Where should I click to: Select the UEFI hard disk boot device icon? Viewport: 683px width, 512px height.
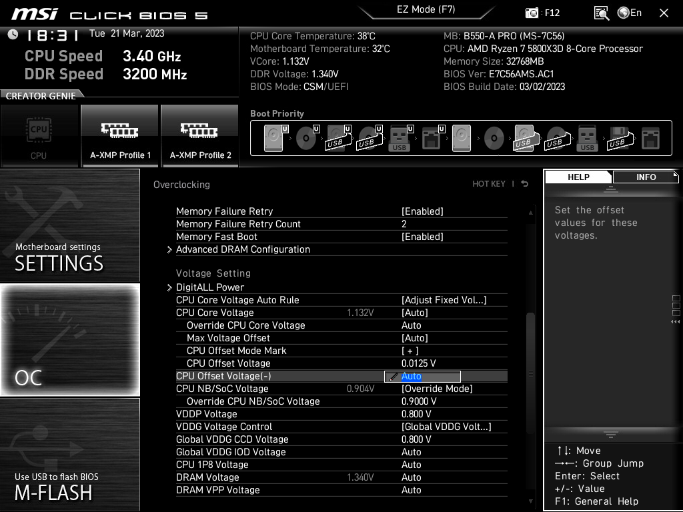pyautogui.click(x=276, y=138)
